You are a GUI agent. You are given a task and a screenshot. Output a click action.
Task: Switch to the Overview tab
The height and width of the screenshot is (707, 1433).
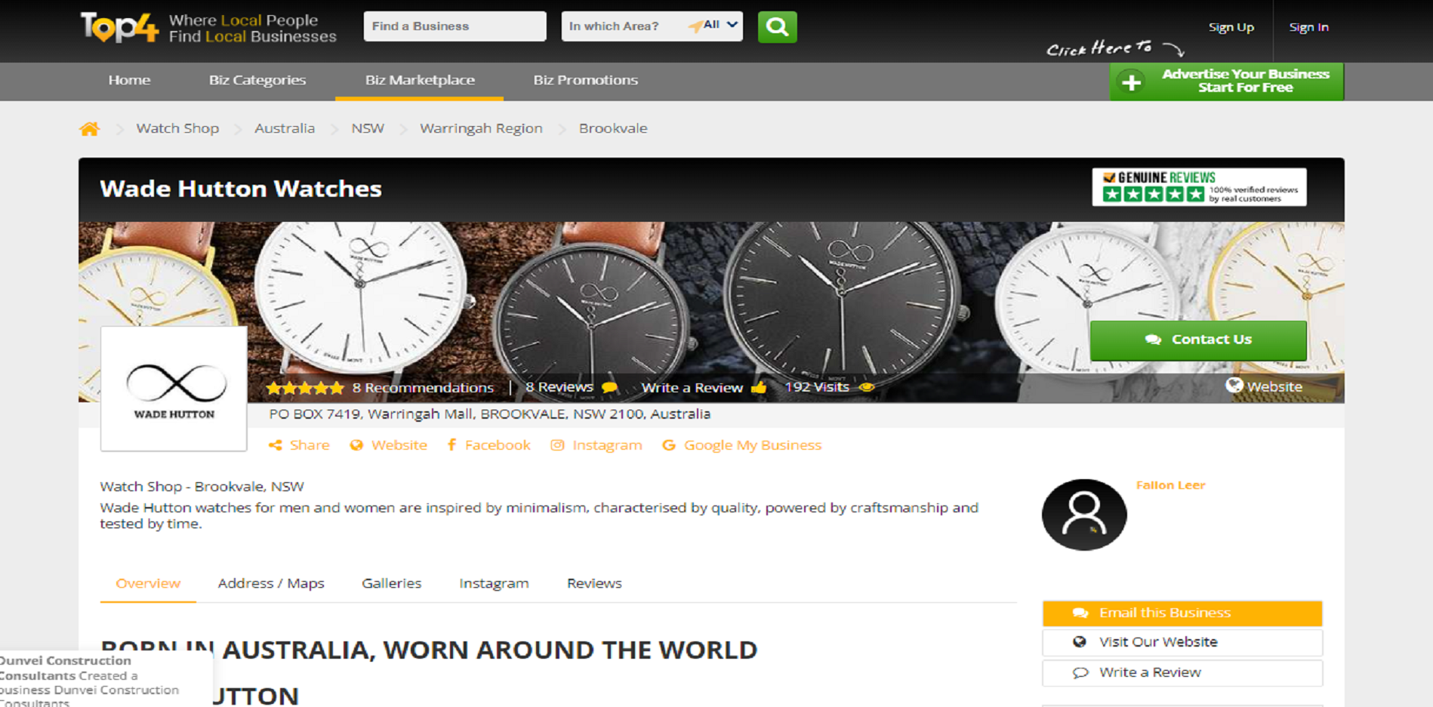[x=148, y=583]
